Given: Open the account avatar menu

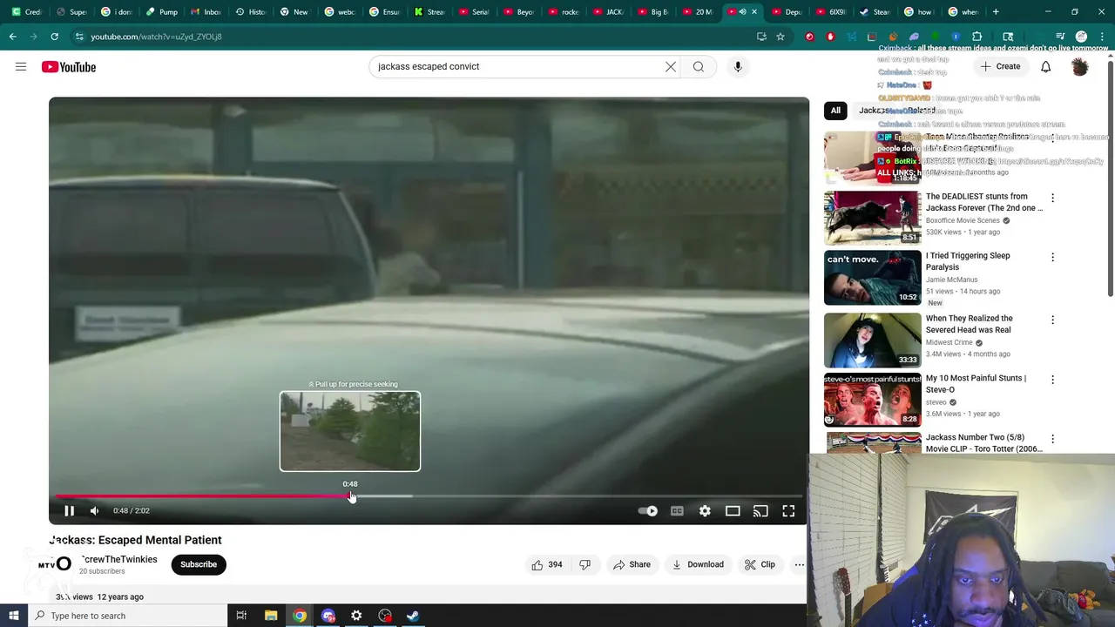Looking at the screenshot, I should (1080, 66).
